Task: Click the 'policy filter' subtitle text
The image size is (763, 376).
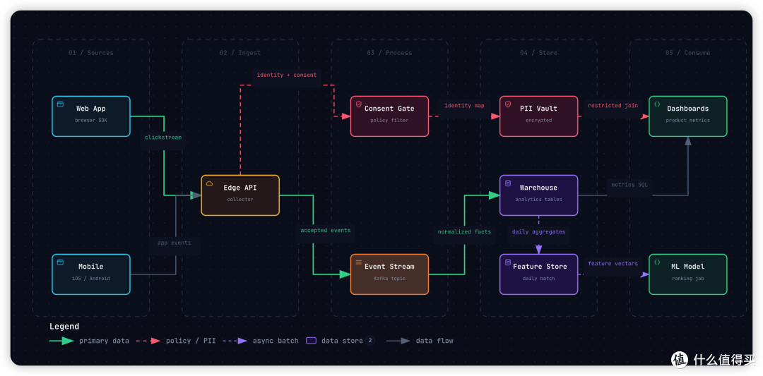Action: 389,121
